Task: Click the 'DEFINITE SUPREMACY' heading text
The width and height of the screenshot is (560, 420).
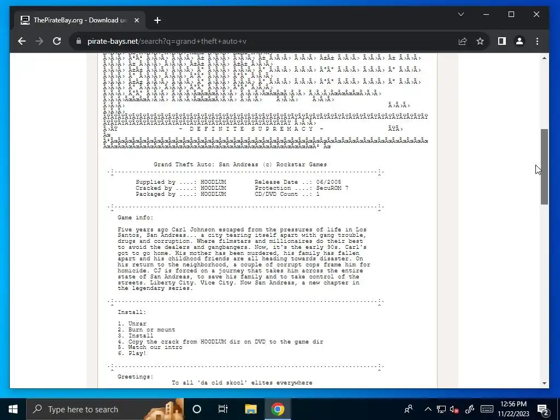Action: click(x=252, y=129)
